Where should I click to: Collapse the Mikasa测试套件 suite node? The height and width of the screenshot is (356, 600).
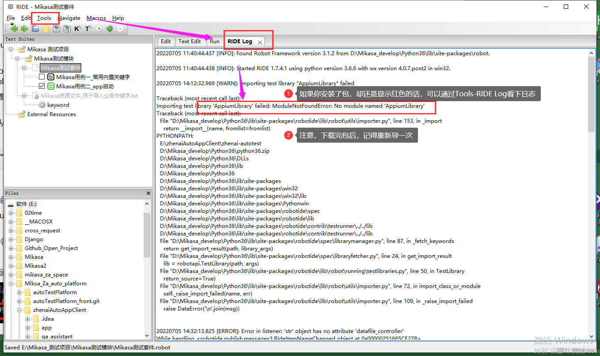pyautogui.click(x=25, y=68)
